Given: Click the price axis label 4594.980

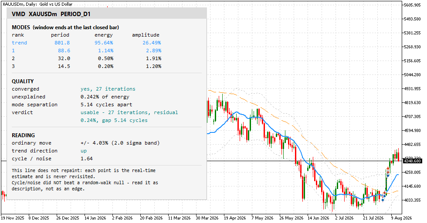Looking at the screenshot, I should [412, 130].
